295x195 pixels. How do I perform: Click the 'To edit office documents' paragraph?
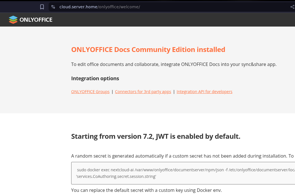pos(174,64)
